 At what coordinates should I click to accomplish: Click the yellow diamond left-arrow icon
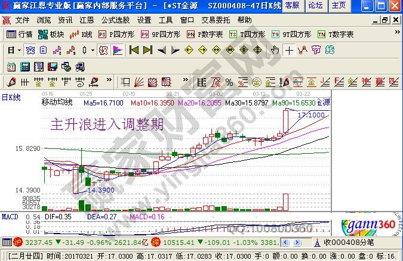[x=189, y=50]
